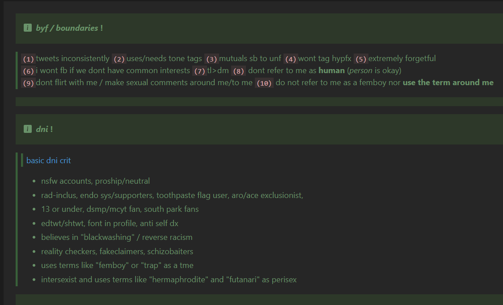The width and height of the screenshot is (503, 305).
Task: Click text 'wont tag hypfx'
Action: [325, 58]
